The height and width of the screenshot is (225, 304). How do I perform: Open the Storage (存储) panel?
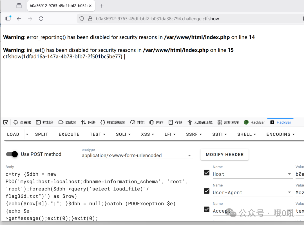[x=175, y=122]
